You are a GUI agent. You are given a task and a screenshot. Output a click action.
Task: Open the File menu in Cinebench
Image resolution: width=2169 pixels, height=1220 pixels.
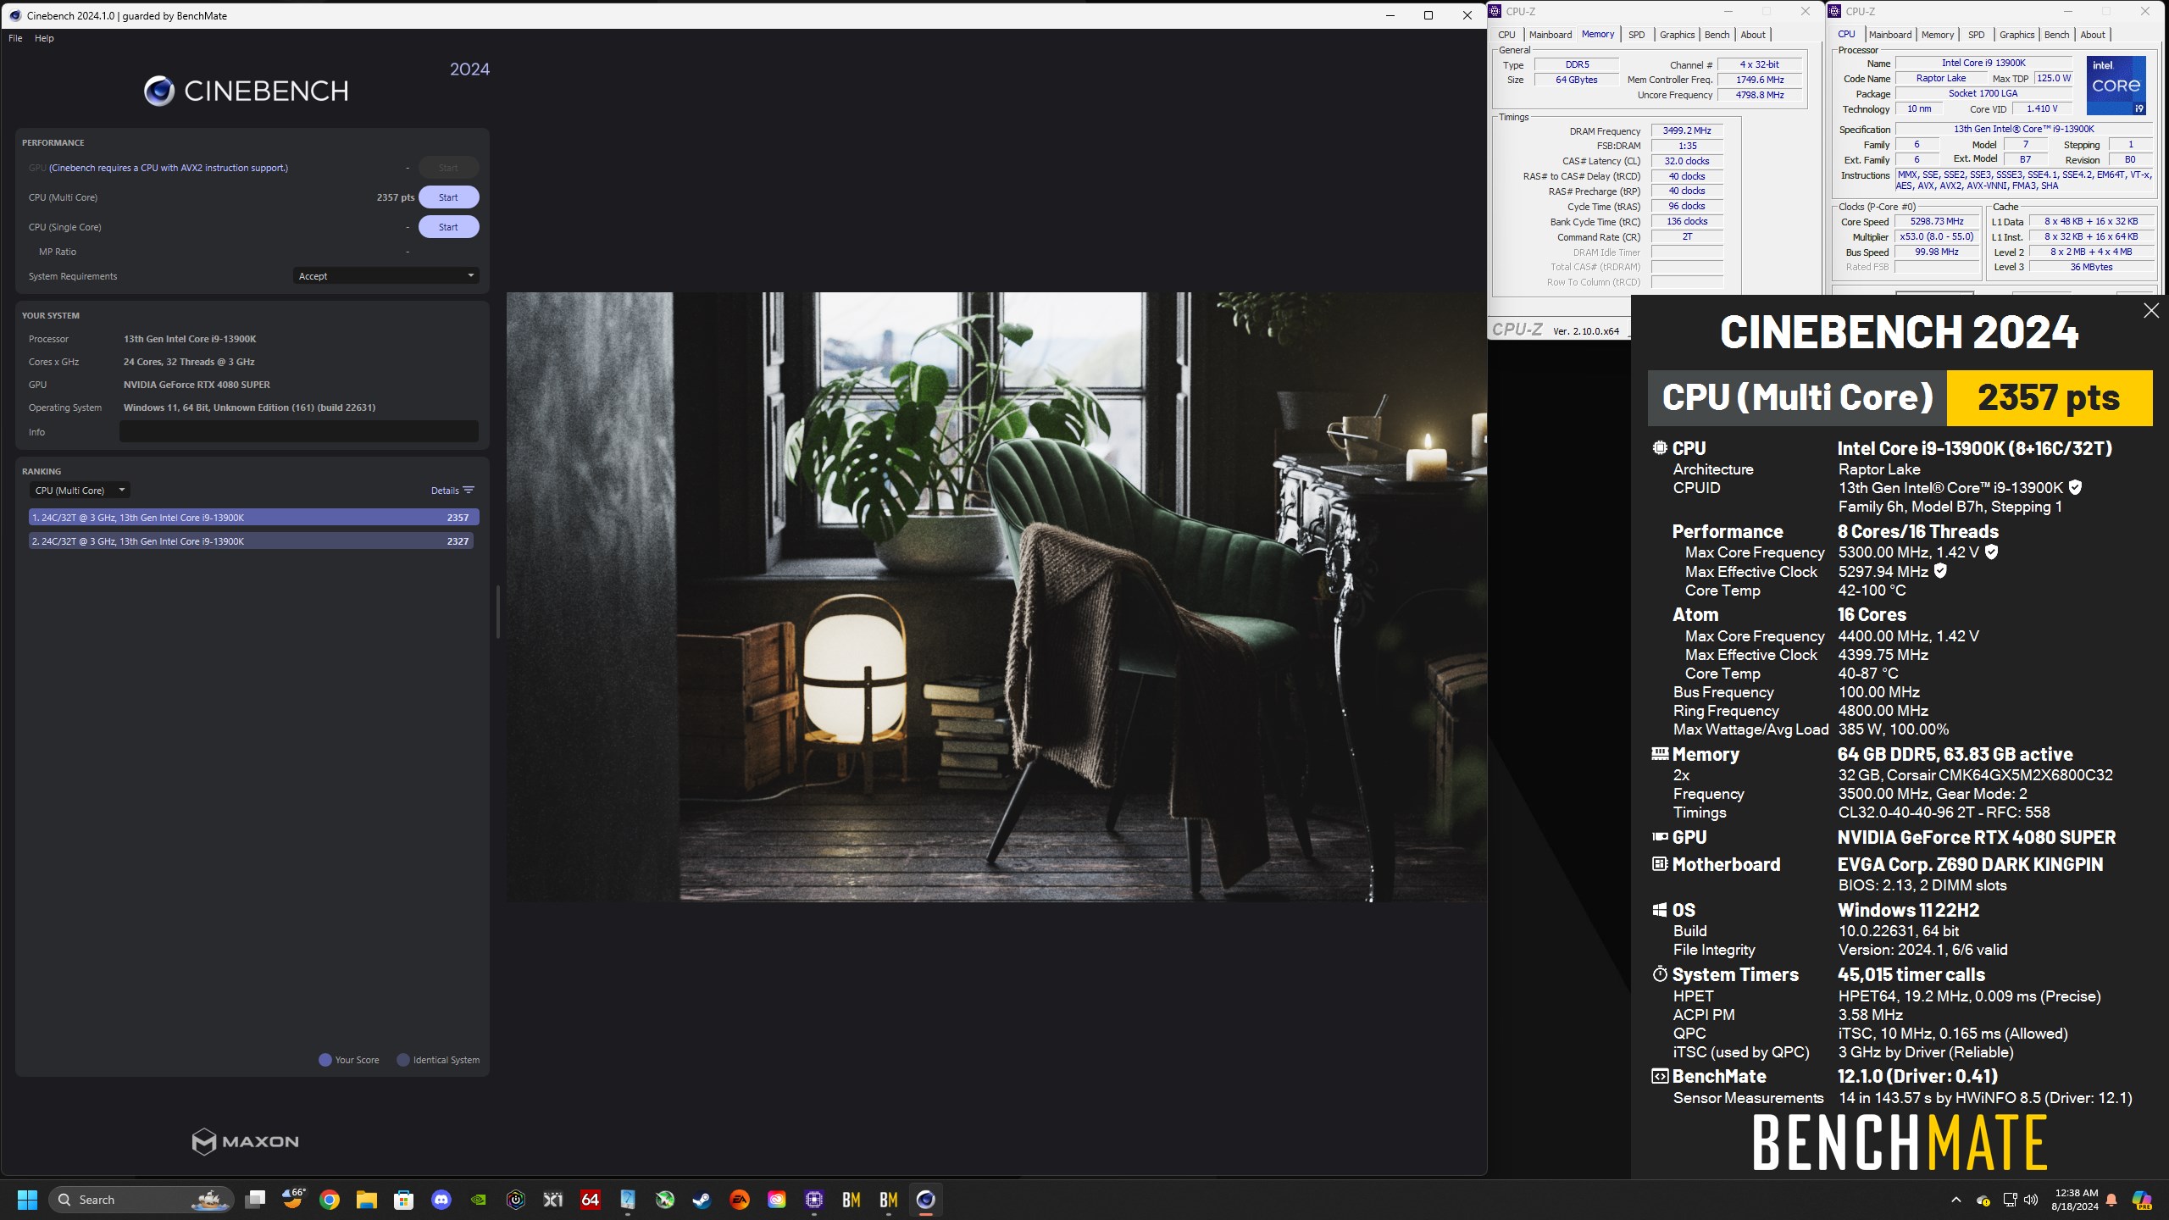15,38
